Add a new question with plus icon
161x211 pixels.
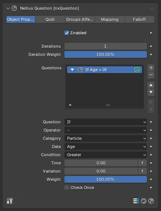click(x=151, y=68)
